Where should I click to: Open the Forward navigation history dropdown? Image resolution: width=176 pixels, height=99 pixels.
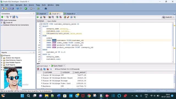coord(34,9)
